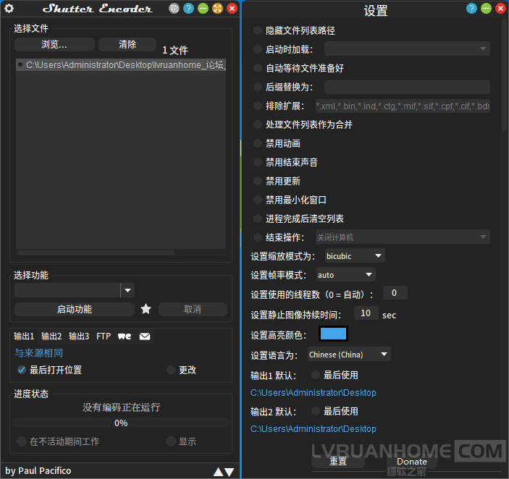The image size is (509, 479).
Task: Click the thread count input field
Action: (395, 293)
